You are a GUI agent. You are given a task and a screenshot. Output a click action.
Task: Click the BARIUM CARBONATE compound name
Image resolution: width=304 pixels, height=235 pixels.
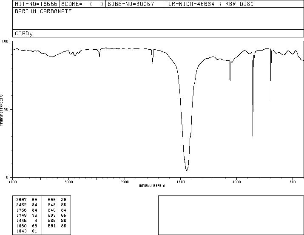pyautogui.click(x=43, y=11)
